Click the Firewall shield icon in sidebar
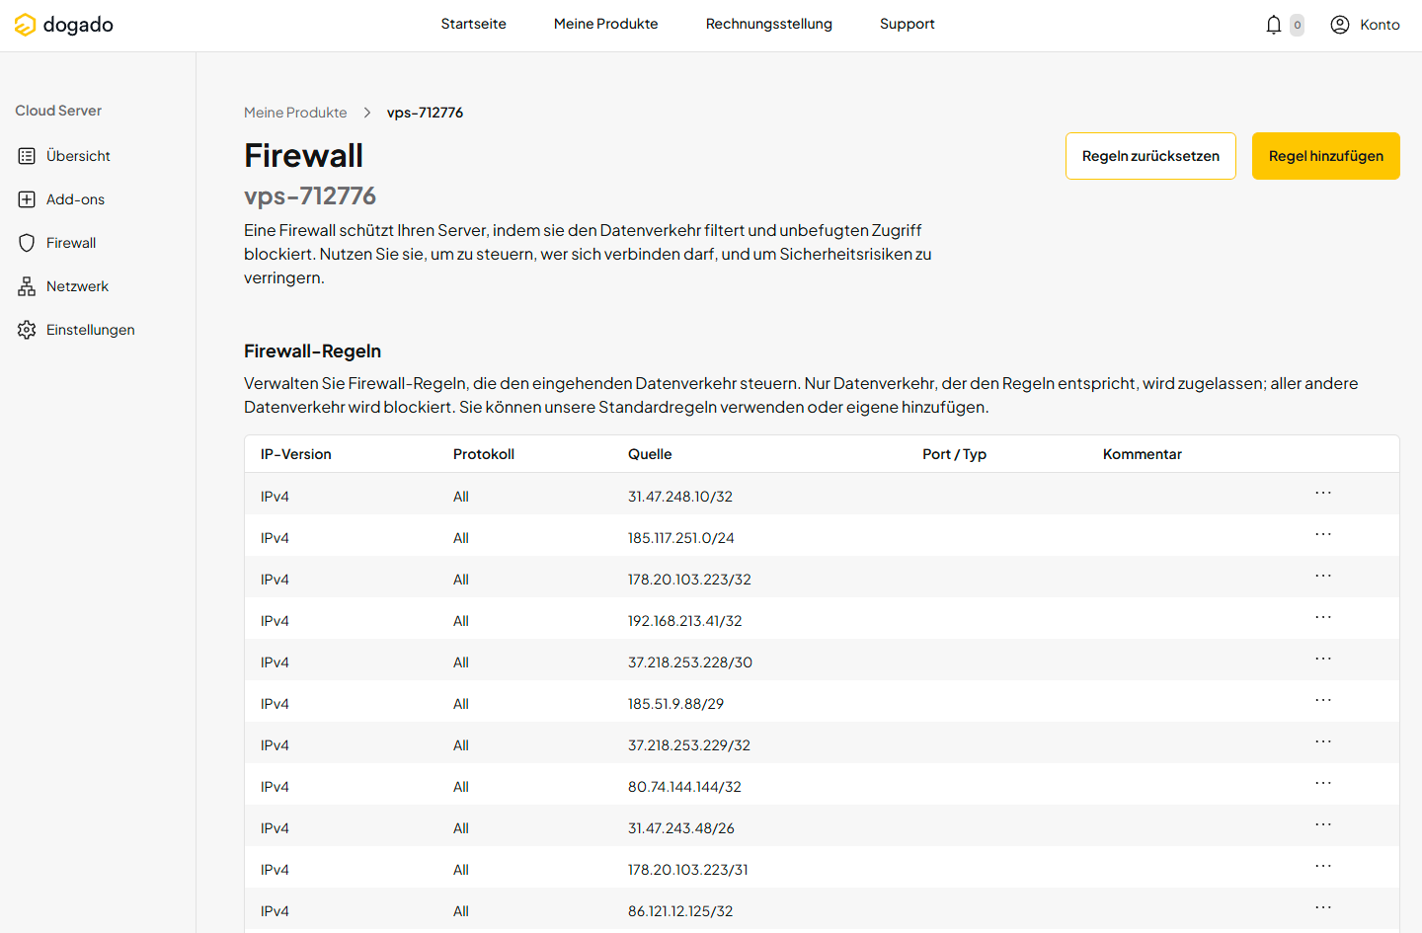 pyautogui.click(x=27, y=242)
